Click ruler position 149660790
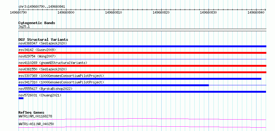 [x=18, y=12]
